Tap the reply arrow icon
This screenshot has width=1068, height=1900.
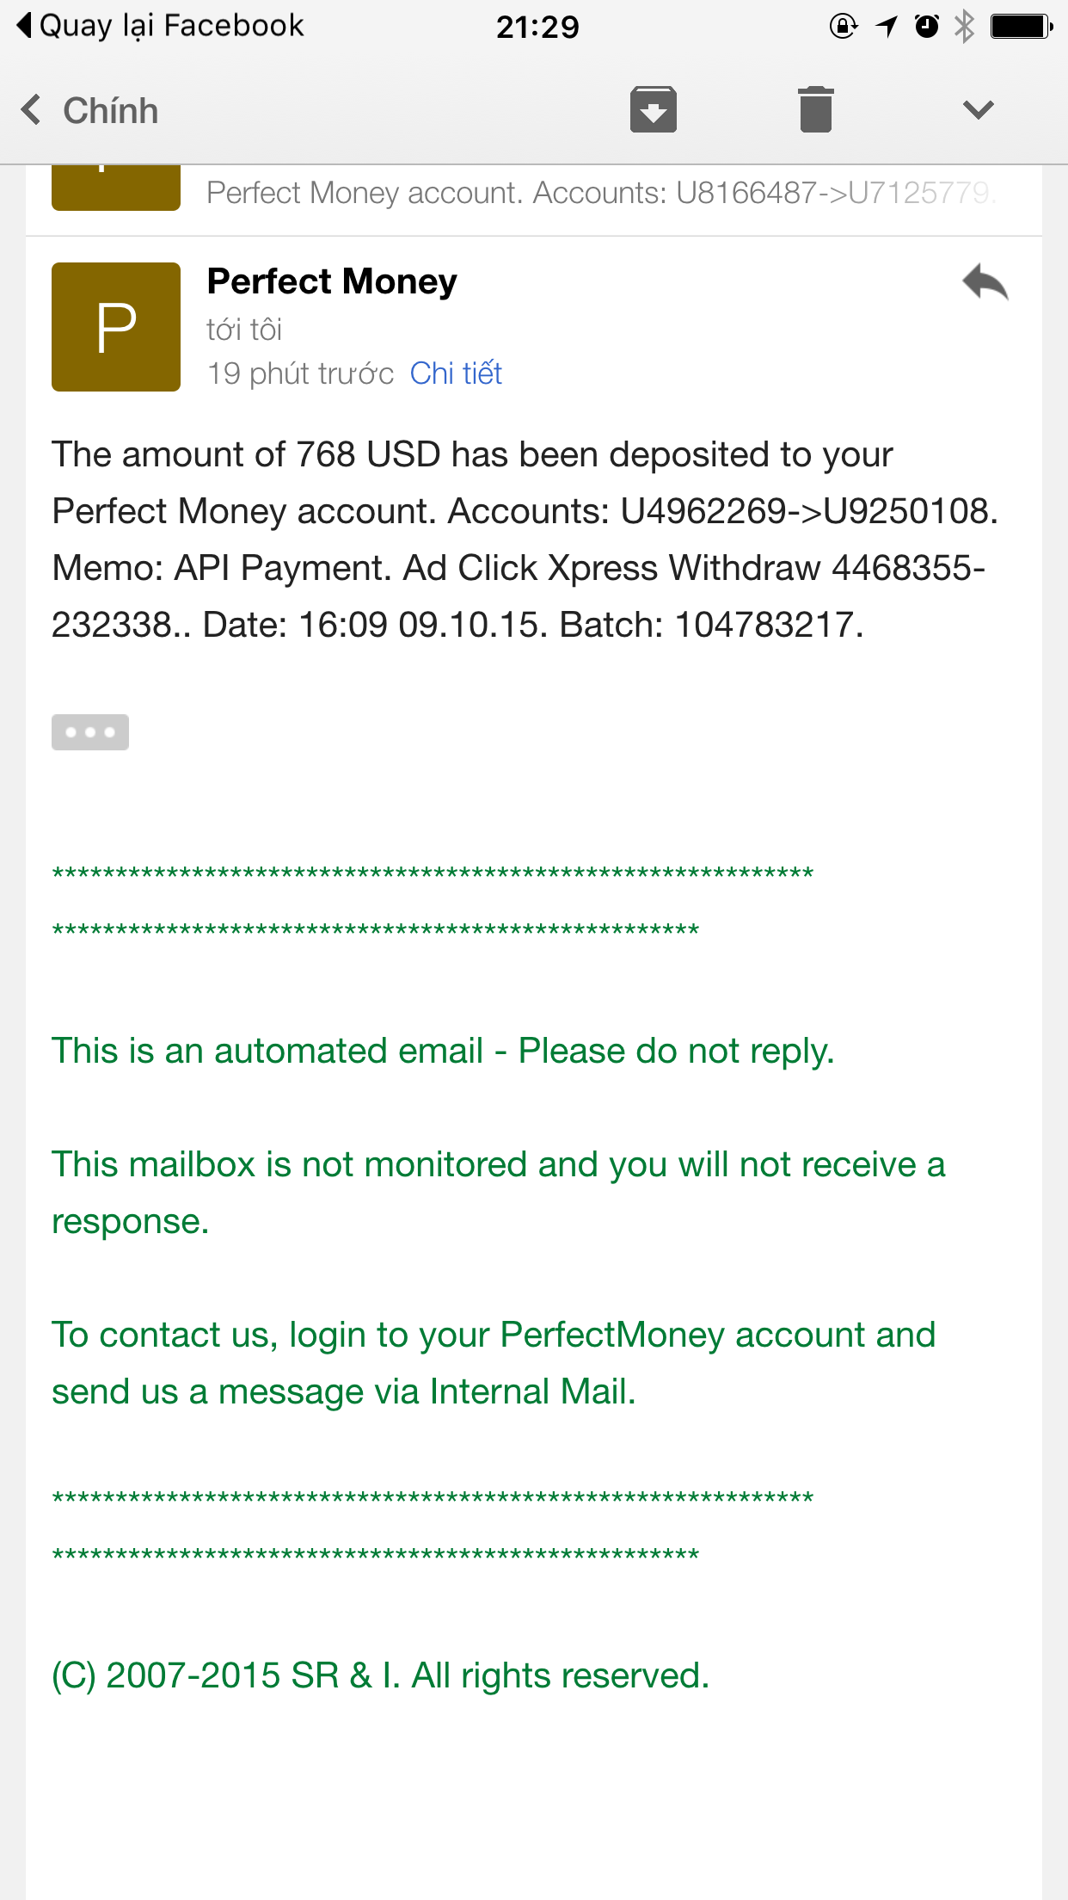985,282
